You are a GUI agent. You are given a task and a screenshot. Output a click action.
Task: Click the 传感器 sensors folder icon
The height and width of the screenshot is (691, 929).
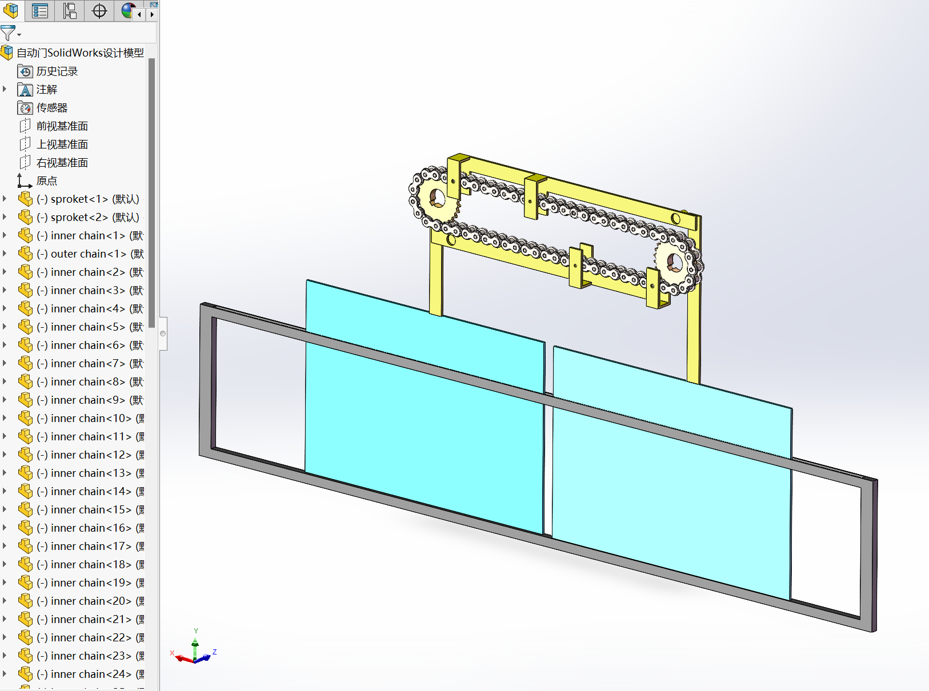tap(26, 107)
